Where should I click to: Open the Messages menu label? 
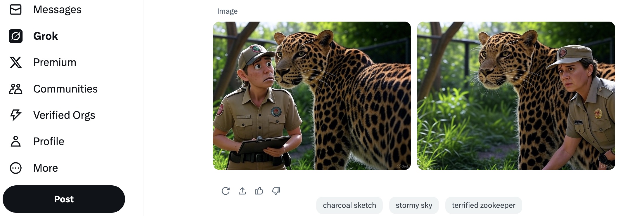(x=57, y=10)
